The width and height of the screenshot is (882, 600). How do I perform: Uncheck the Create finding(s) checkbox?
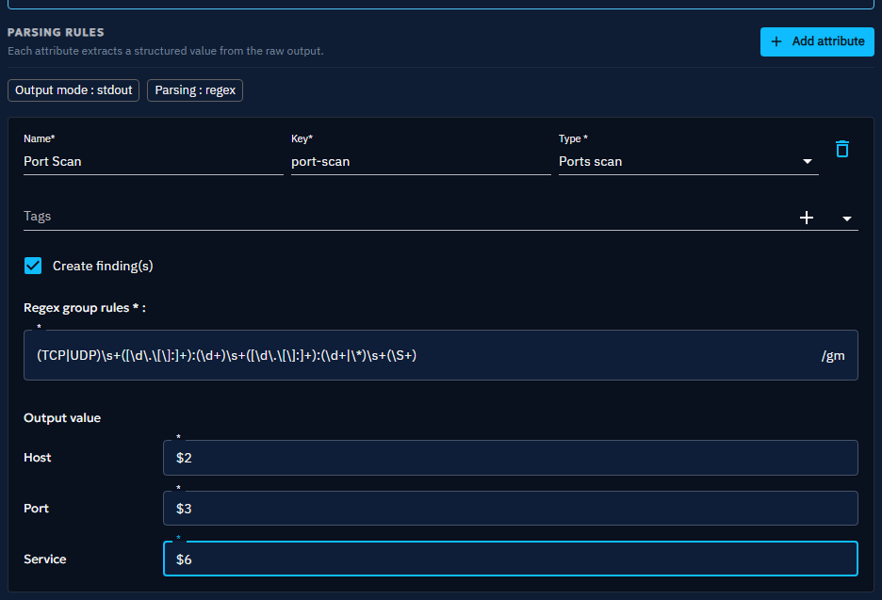pos(33,266)
